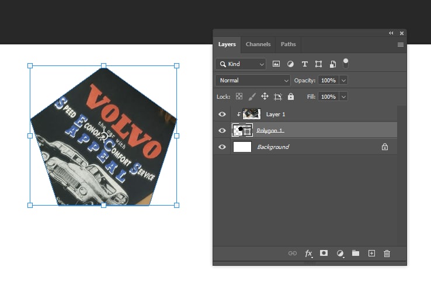Click the bottom-center transform handle
Screen dimensions: 431x295
(x=103, y=205)
